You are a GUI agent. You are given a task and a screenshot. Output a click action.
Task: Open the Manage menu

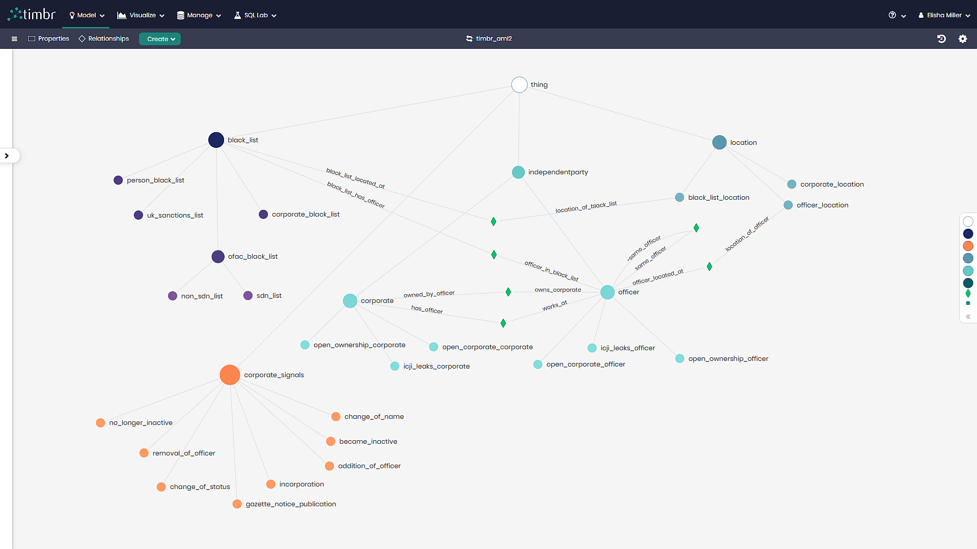(199, 15)
